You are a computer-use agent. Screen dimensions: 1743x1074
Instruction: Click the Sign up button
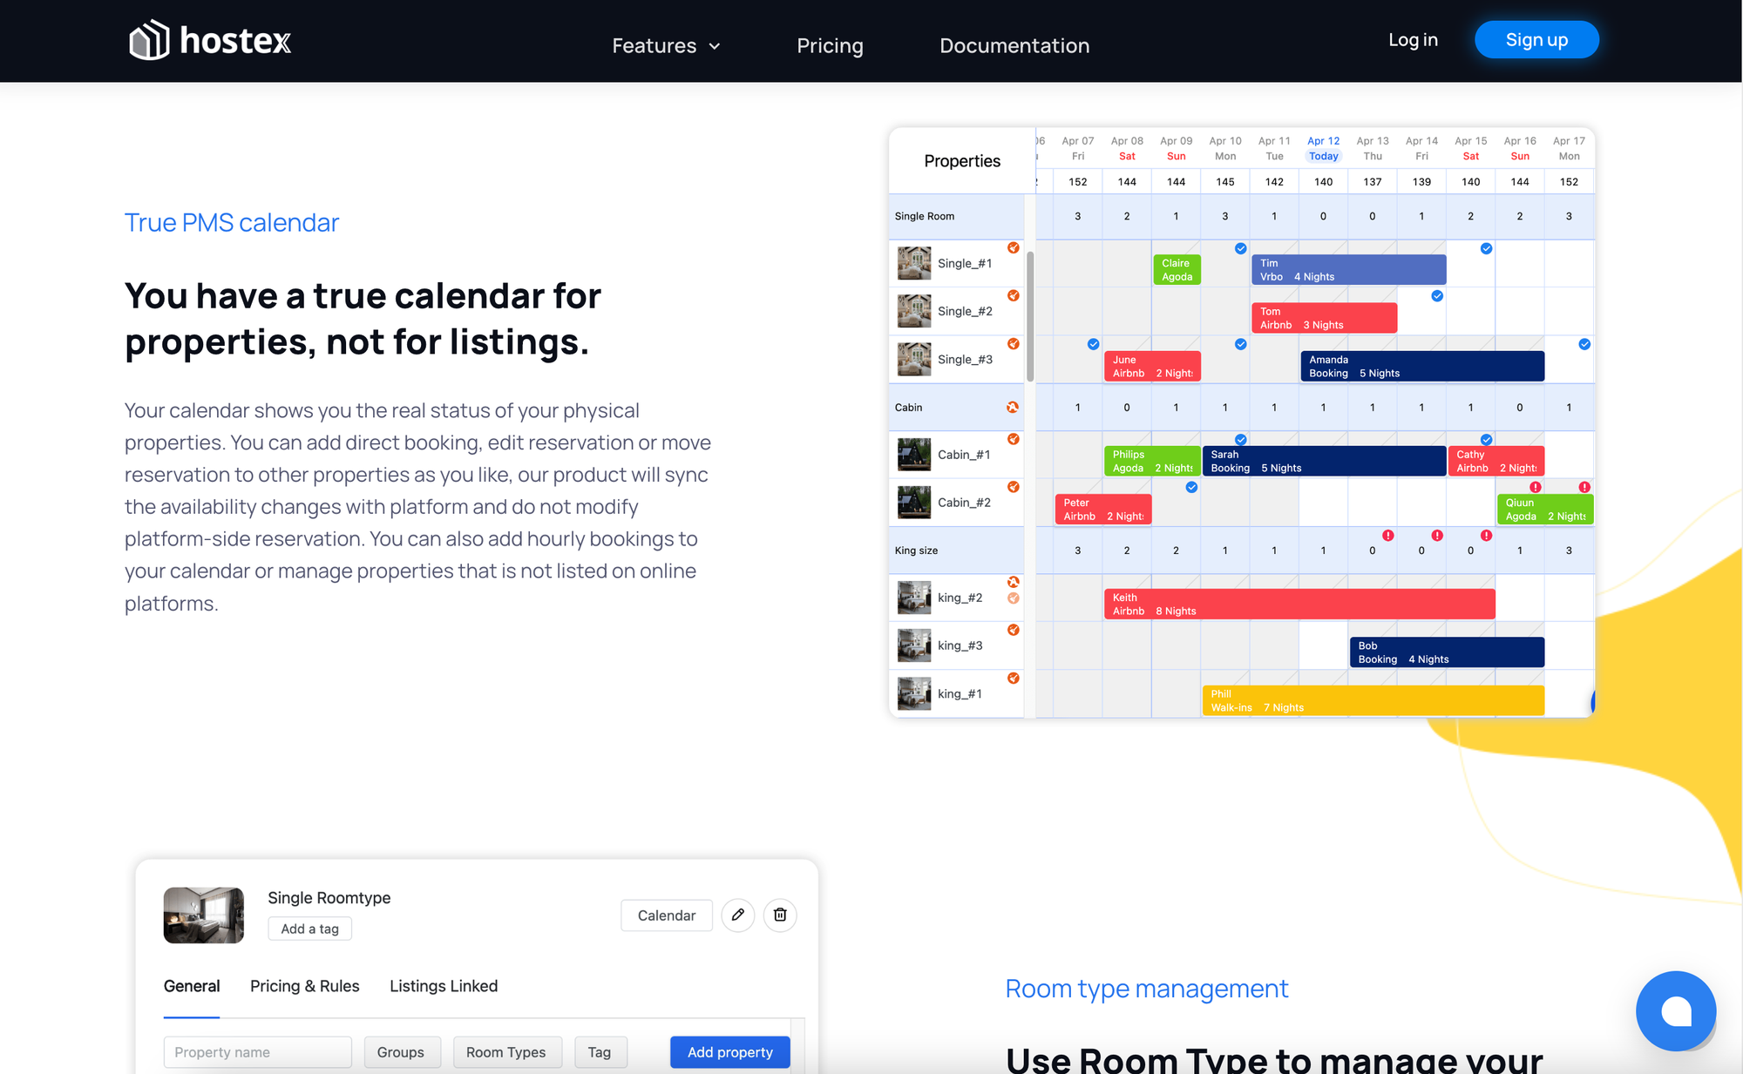1536,40
